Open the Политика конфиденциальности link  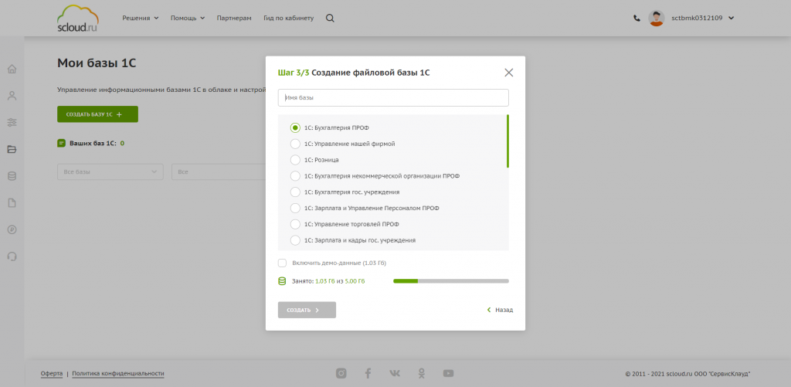[118, 374]
